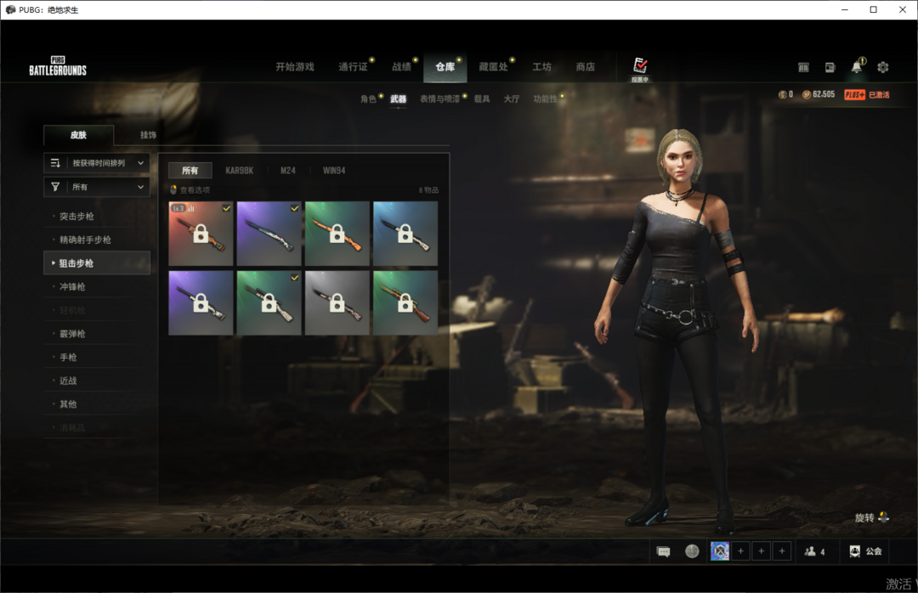This screenshot has height=593, width=918.
Task: Click the PUBG BATTLEGROUNDS logo
Action: (x=58, y=67)
